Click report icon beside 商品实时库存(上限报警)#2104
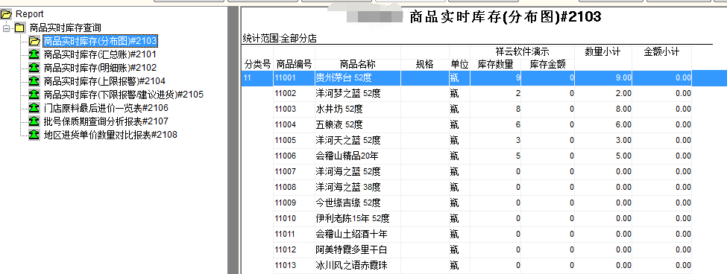Image resolution: width=727 pixels, height=274 pixels. pyautogui.click(x=34, y=81)
